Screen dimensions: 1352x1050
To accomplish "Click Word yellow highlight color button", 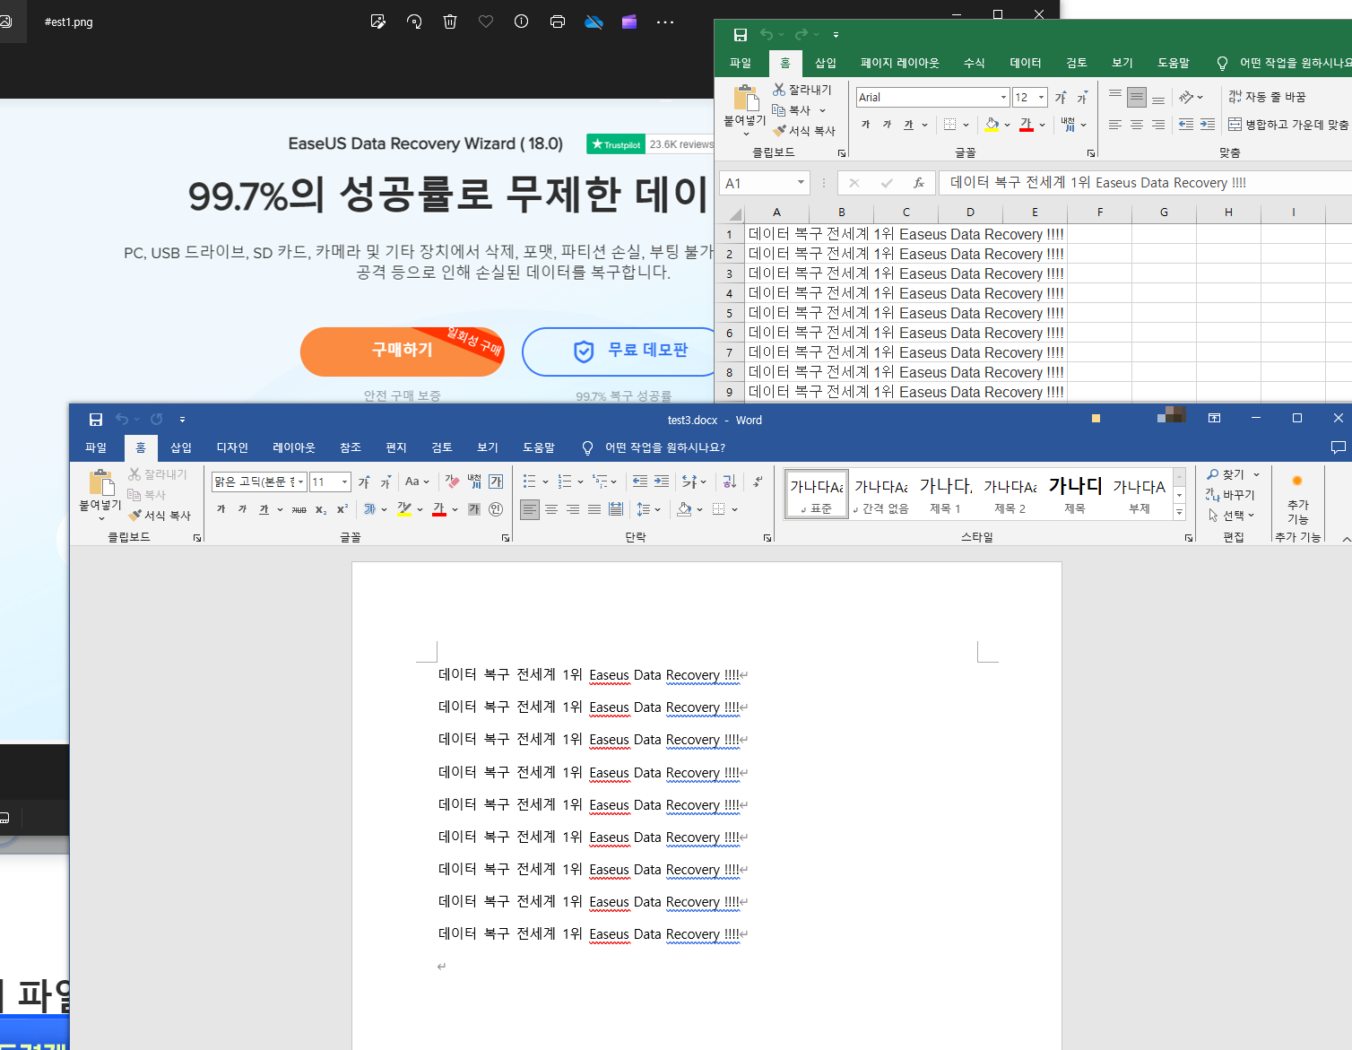I will (404, 509).
